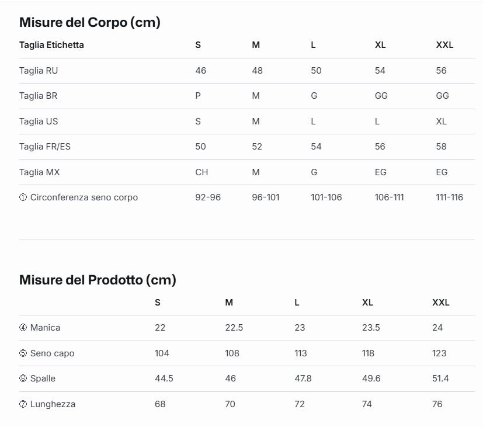Click the Taglia FR/ES row label
Screen dimensions: 483x427
pos(45,147)
